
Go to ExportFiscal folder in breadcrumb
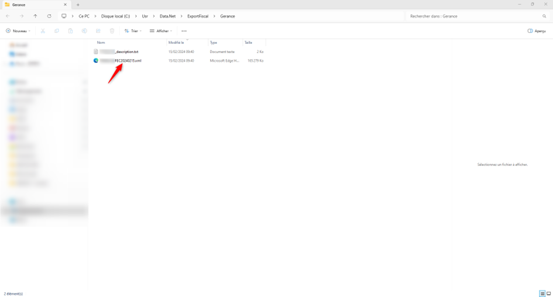coord(198,16)
